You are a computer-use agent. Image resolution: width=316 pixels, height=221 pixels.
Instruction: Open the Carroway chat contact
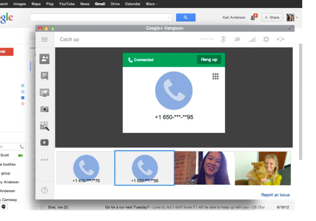click(x=8, y=200)
